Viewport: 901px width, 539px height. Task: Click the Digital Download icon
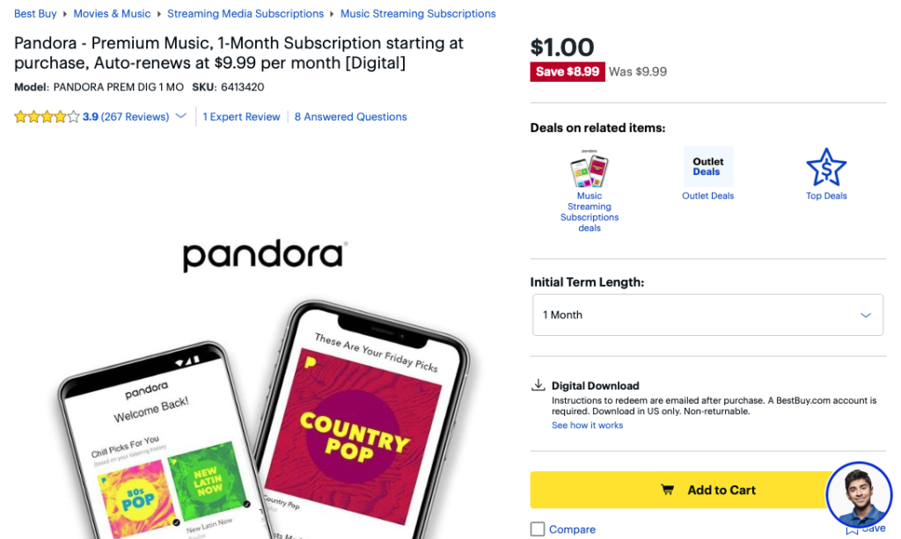[x=538, y=385]
